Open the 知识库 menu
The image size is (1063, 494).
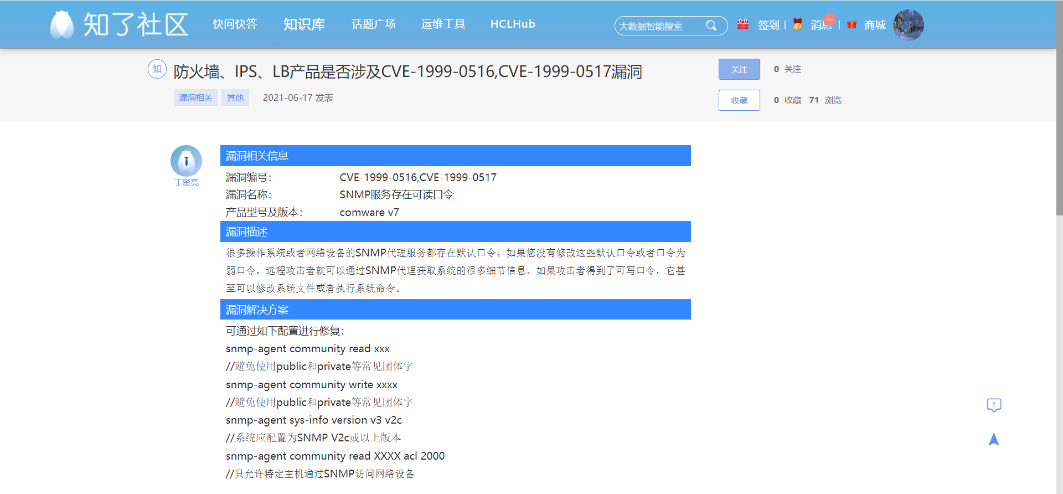coord(304,24)
